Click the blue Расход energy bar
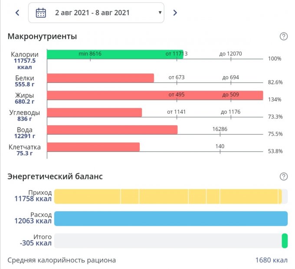Viewport: 295px width, 269px height. (x=170, y=218)
